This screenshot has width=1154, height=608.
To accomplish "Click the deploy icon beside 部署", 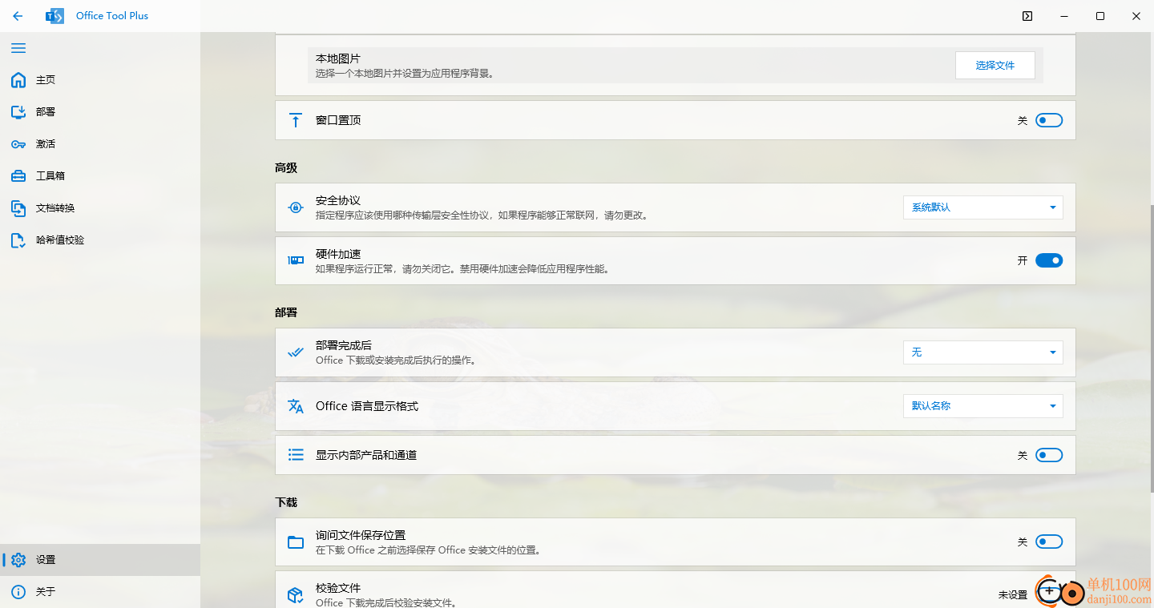I will tap(18, 112).
